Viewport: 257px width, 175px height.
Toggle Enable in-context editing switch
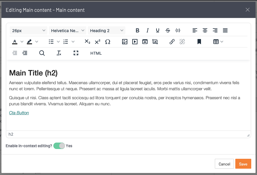[59, 146]
